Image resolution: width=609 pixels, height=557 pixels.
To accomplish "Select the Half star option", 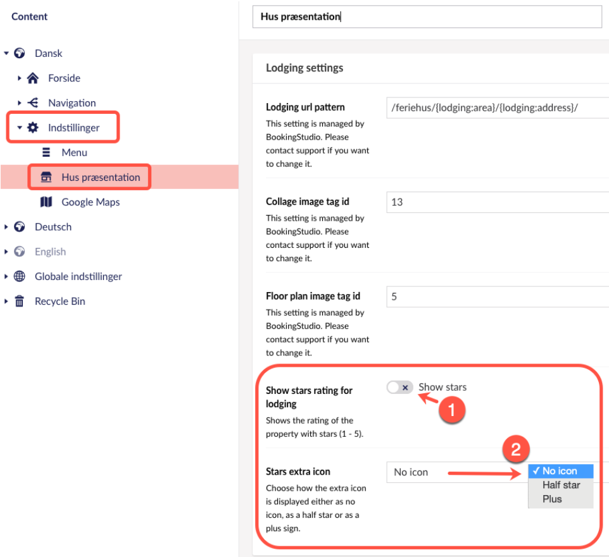I will click(x=561, y=485).
